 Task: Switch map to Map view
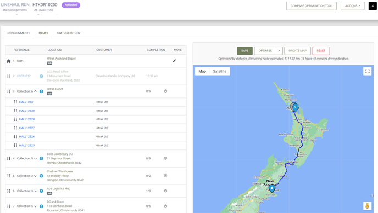pyautogui.click(x=202, y=71)
